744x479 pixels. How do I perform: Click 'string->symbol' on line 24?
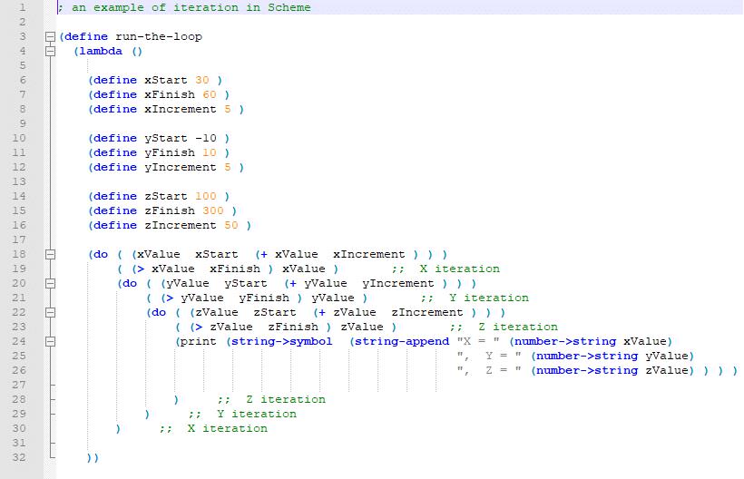tap(282, 341)
